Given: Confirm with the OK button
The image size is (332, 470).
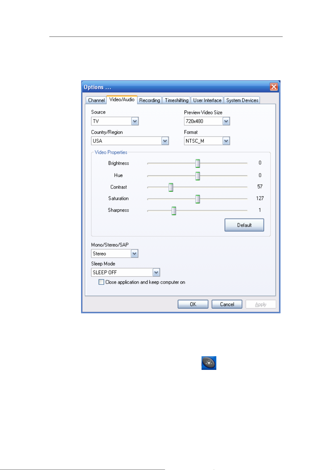Looking at the screenshot, I should pos(193,304).
